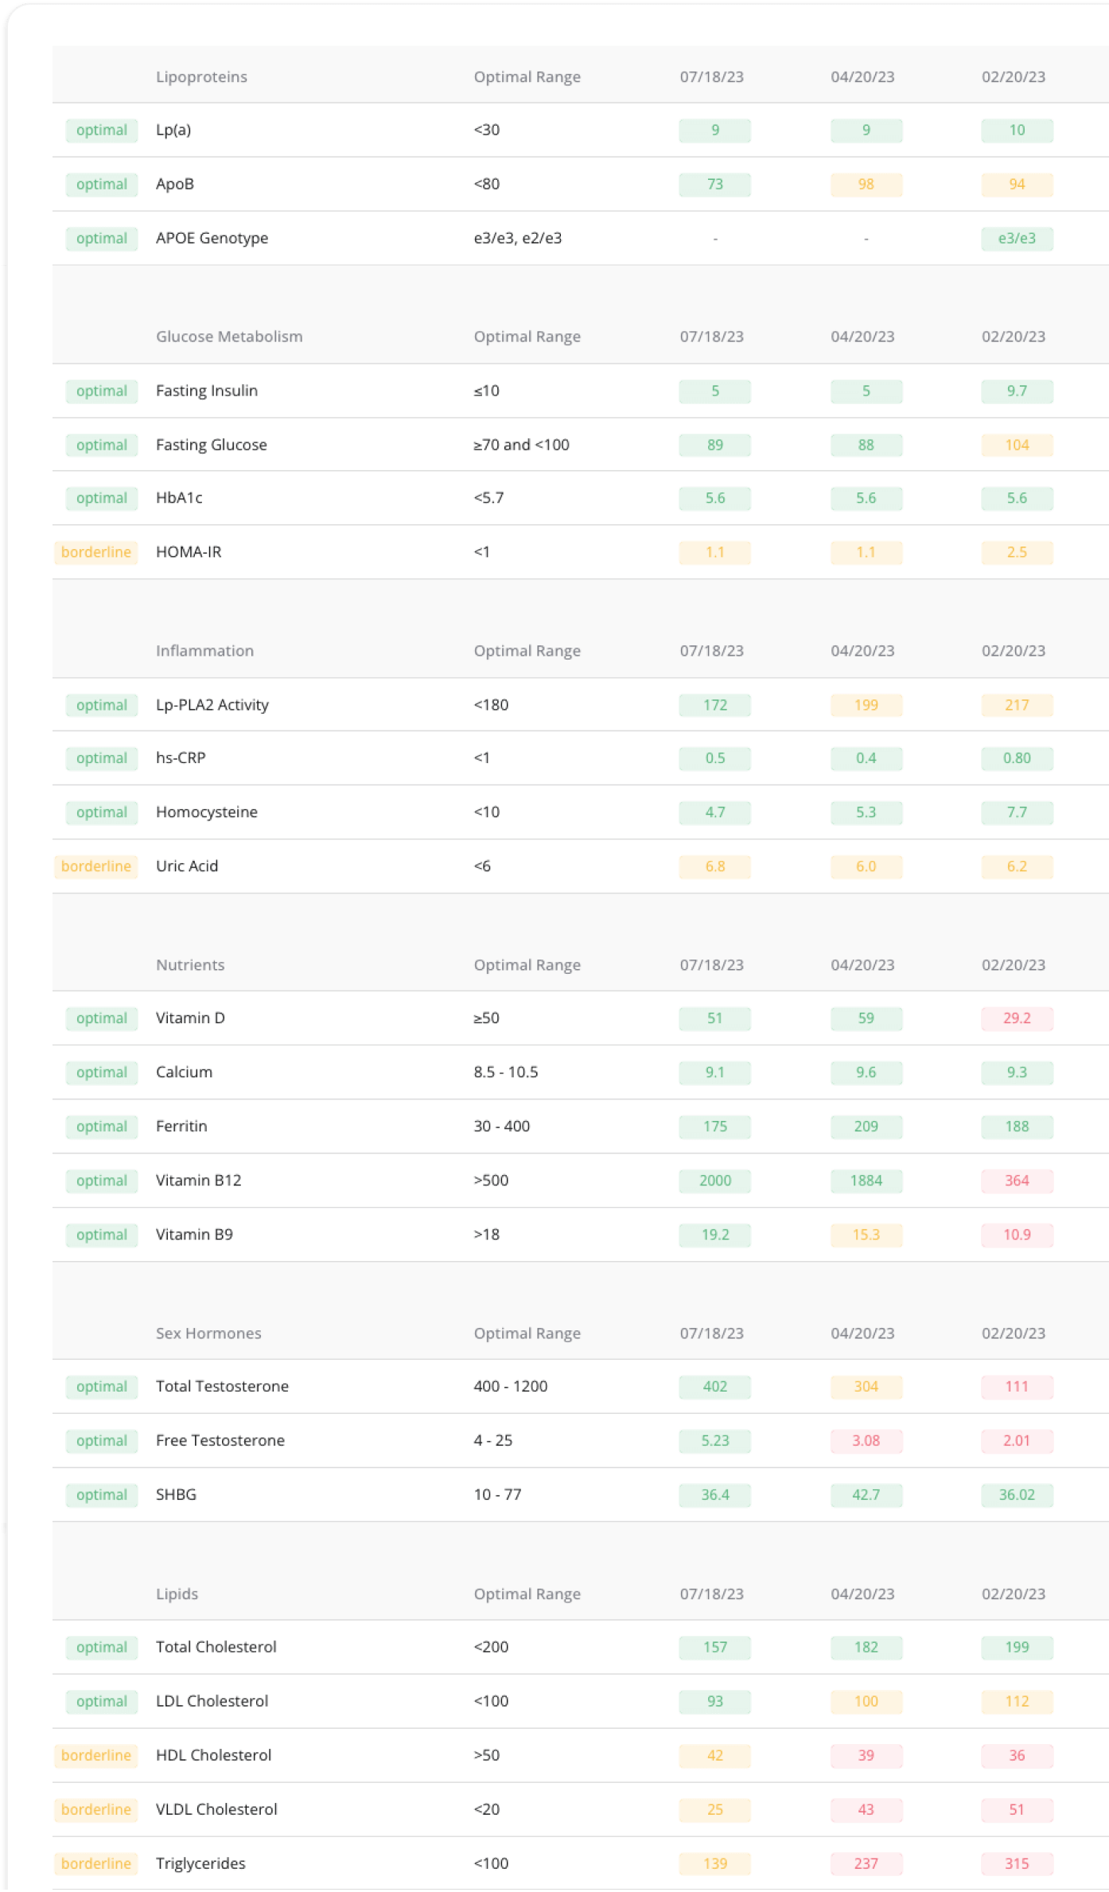Open the Homocysteine row label

206,812
